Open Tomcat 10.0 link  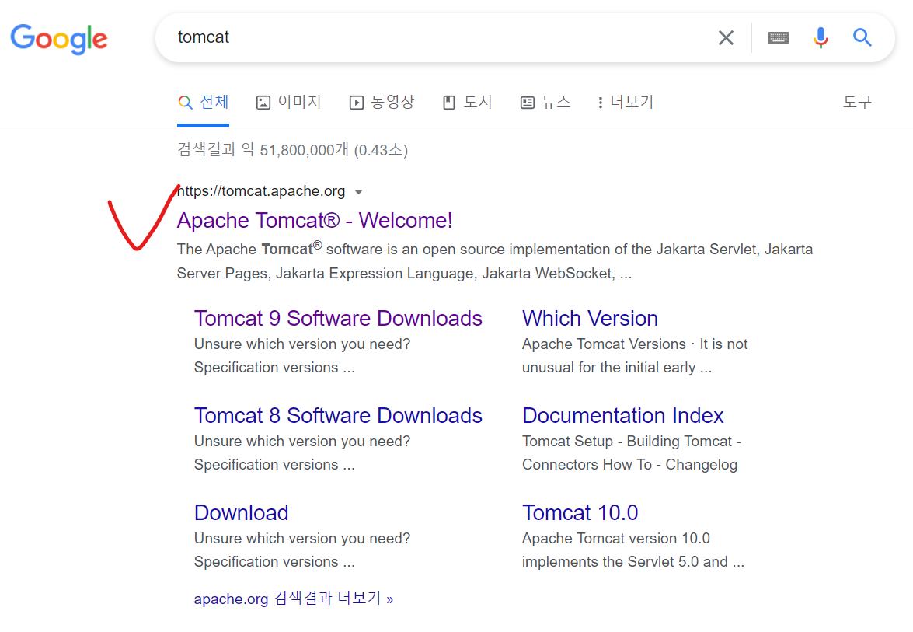click(580, 513)
